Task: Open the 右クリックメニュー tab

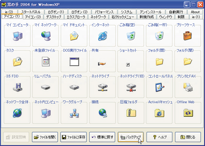Action: click(x=123, y=17)
